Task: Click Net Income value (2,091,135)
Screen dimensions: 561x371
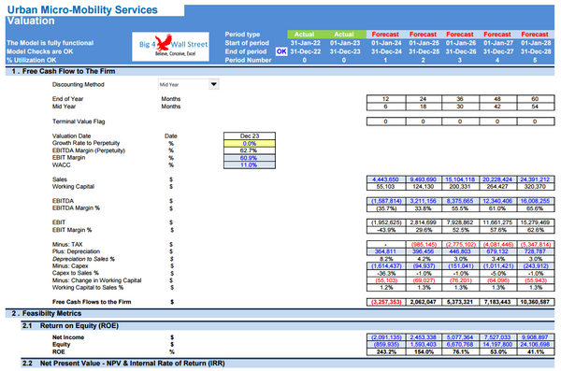Action: click(x=386, y=337)
